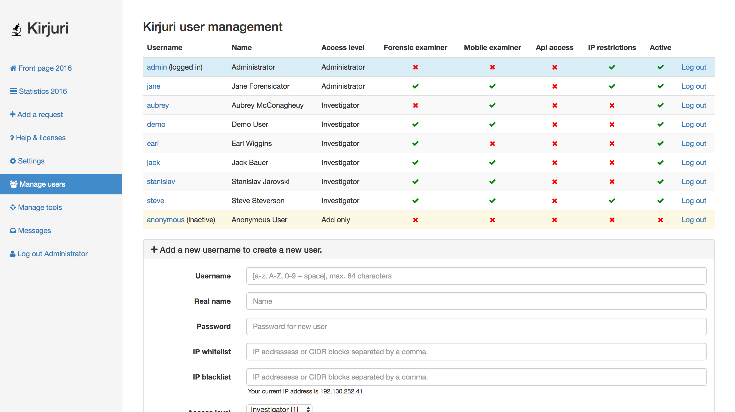Focus the IP whitelist text field
This screenshot has height=412, width=735.
[476, 352]
